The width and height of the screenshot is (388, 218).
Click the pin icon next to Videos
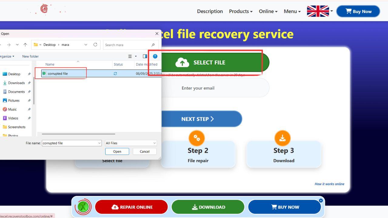coord(29,118)
